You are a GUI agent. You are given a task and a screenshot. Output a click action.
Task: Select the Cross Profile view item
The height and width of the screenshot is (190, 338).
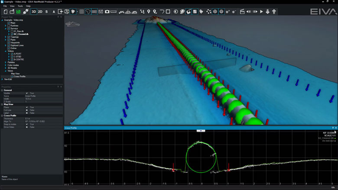coord(19,76)
